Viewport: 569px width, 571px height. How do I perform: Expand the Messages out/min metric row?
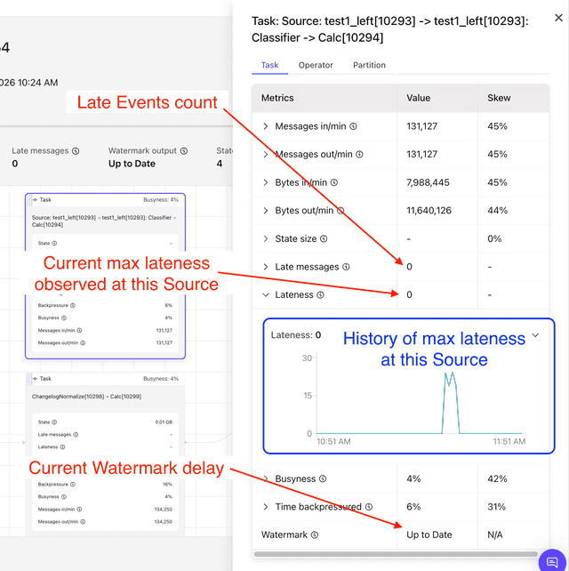[266, 155]
